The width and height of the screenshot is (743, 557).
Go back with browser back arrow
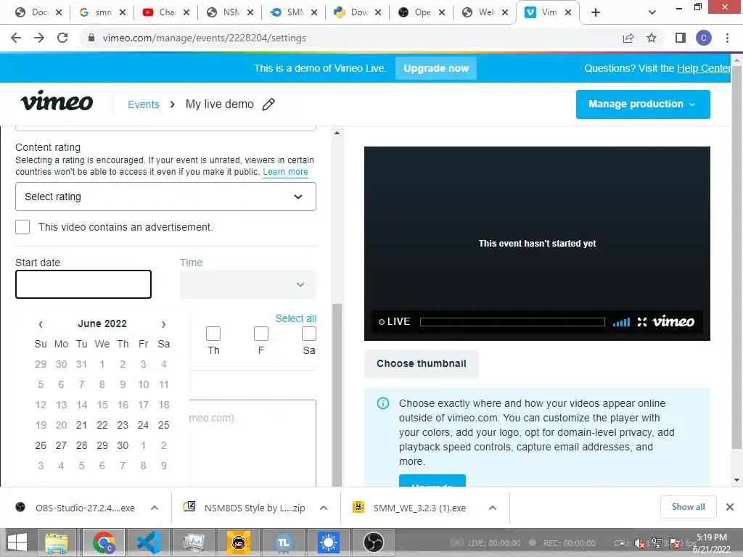pyautogui.click(x=16, y=38)
